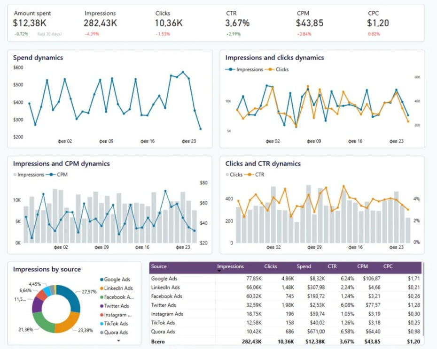Select the Facebook Ads table row
Image resolution: width=437 pixels, height=349 pixels.
coord(286,296)
